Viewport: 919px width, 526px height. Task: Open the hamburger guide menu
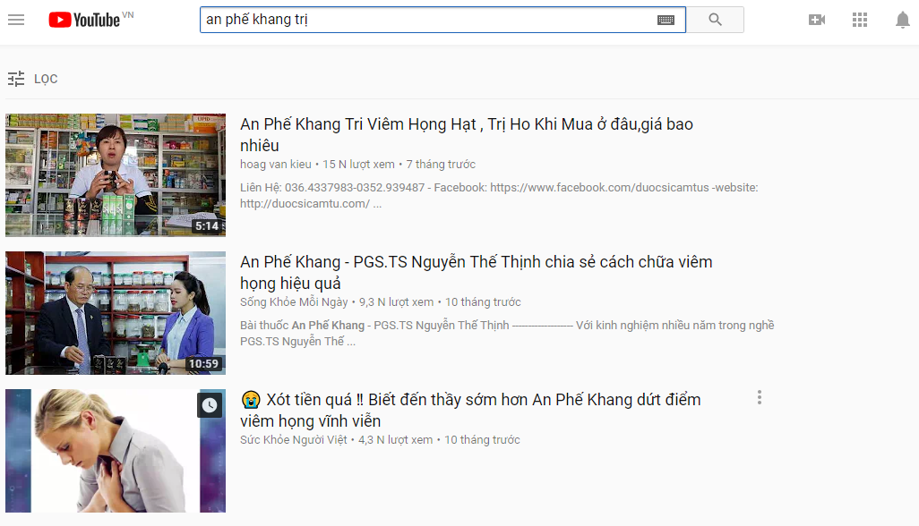tap(16, 20)
